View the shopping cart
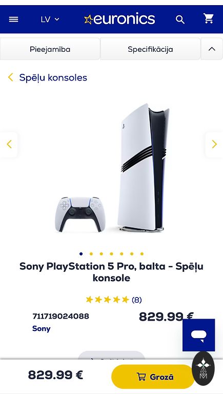The width and height of the screenshot is (223, 394). 209,18
